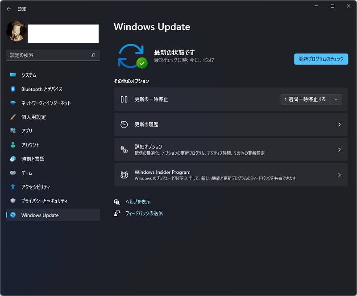
Task: Click the プライバシー shield icon
Action: click(x=13, y=201)
